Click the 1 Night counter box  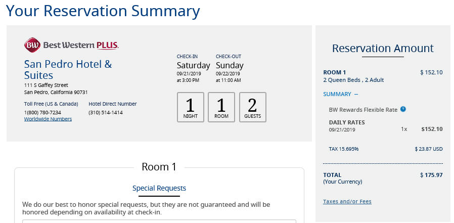tap(191, 107)
